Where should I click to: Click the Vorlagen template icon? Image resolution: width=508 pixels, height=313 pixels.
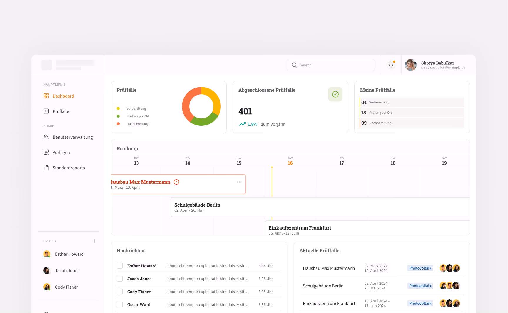tap(46, 152)
